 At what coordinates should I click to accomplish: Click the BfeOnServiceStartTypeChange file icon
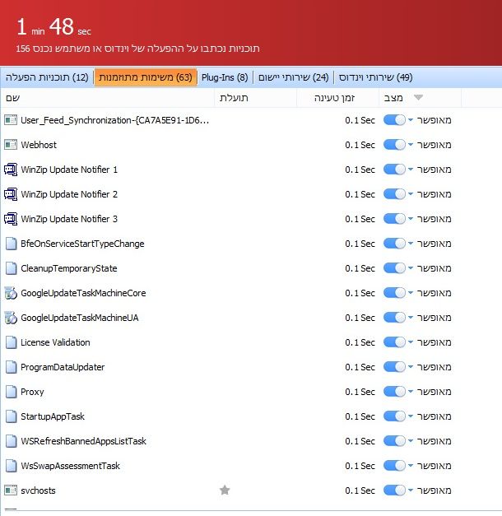tap(11, 244)
